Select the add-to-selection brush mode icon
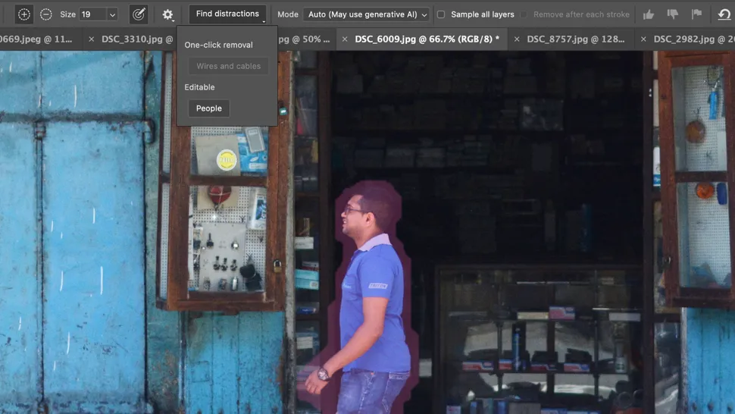The width and height of the screenshot is (735, 414). (x=24, y=14)
